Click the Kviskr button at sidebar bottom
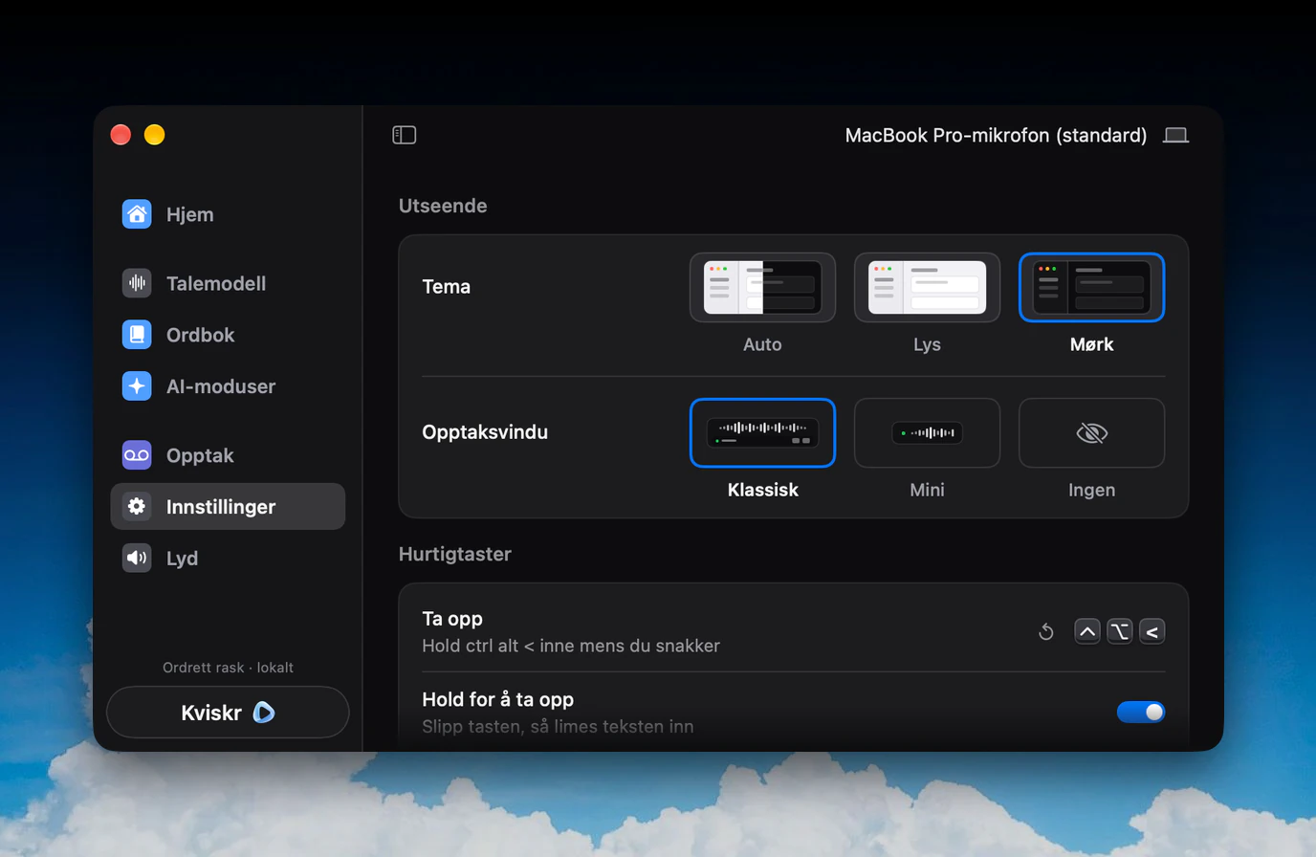This screenshot has height=857, width=1316. 228,713
